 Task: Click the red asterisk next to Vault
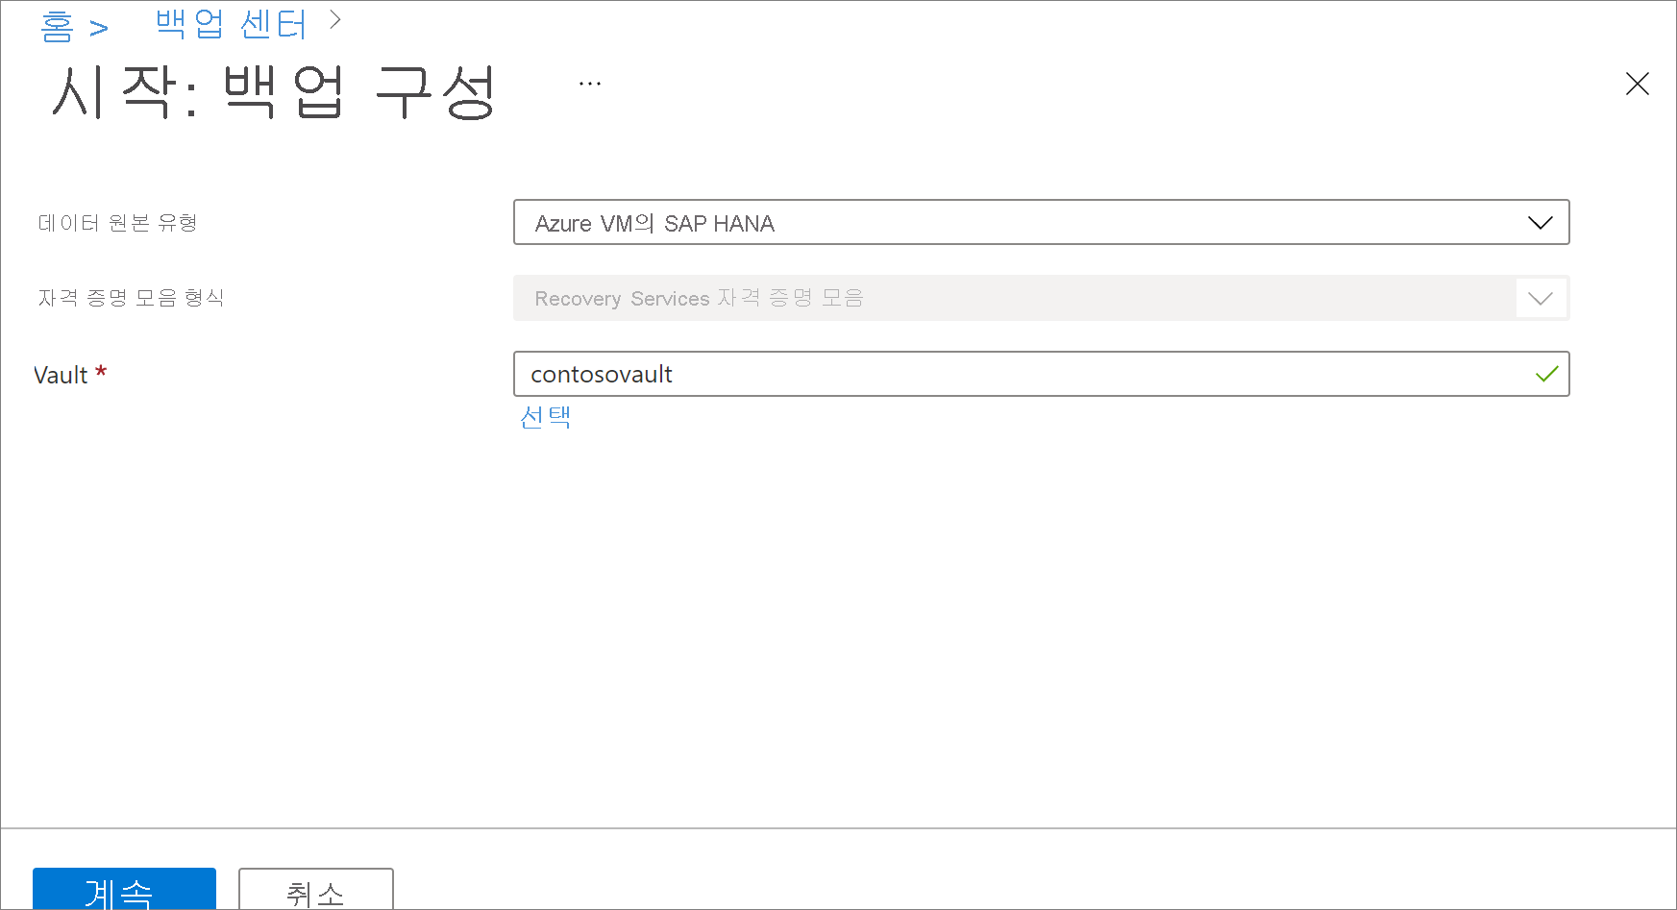[101, 371]
